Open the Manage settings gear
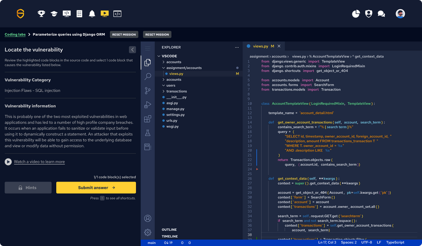 [x=148, y=232]
